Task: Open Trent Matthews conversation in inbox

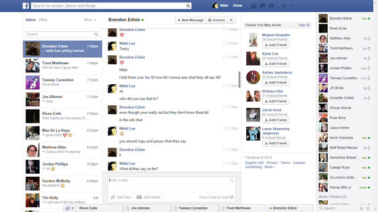Action: click(x=63, y=65)
